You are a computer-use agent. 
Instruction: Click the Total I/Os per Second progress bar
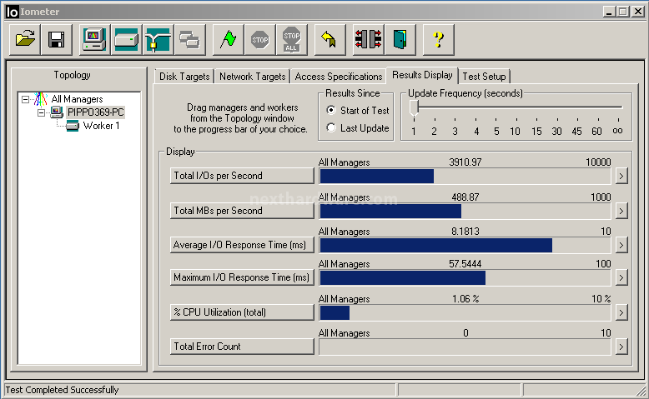[465, 176]
